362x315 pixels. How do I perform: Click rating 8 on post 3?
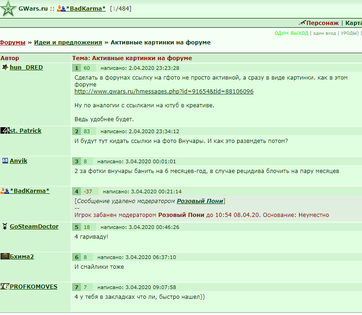[x=85, y=161]
